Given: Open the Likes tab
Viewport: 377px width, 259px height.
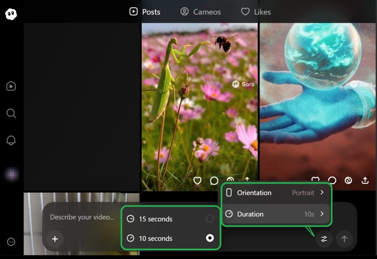Looking at the screenshot, I should click(256, 12).
